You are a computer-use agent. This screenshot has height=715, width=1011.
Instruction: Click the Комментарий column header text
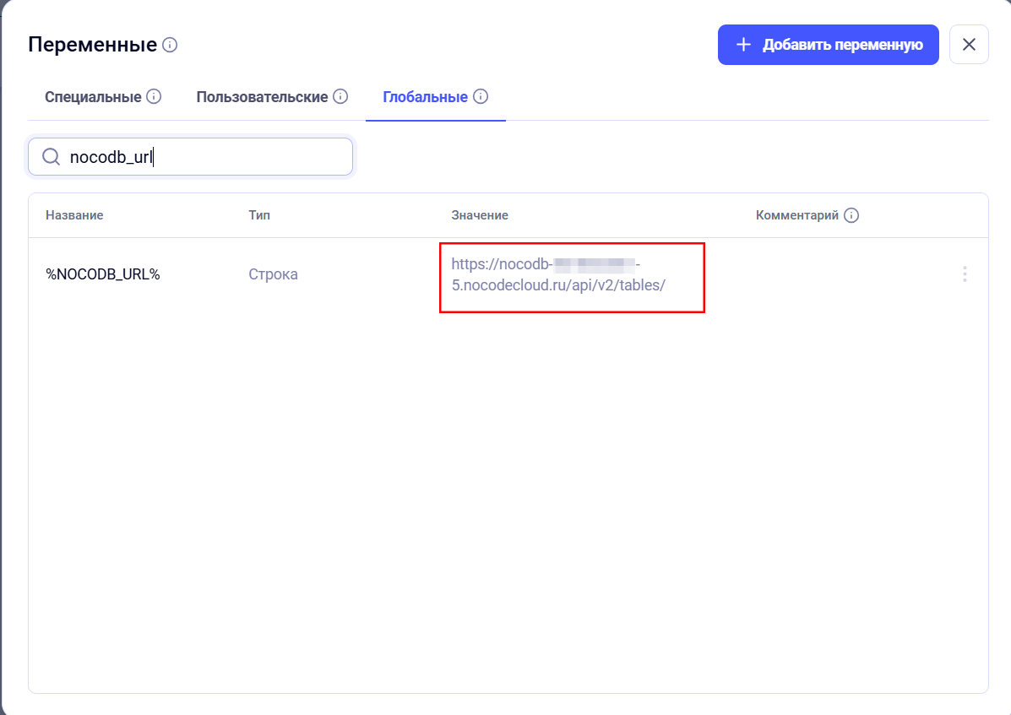pos(796,215)
